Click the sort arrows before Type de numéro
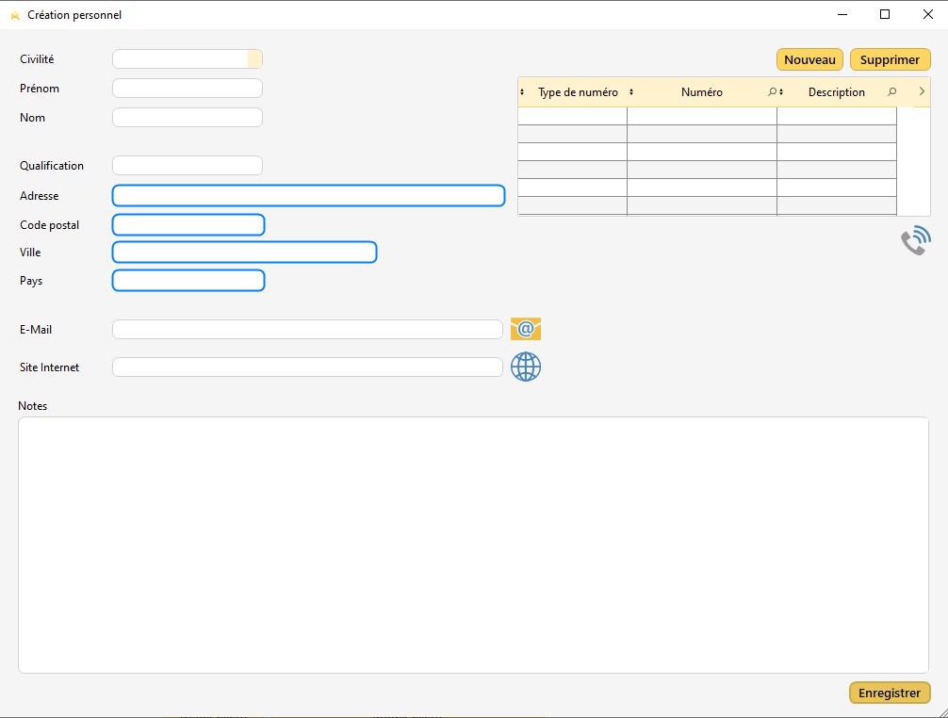The height and width of the screenshot is (718, 948). pos(522,92)
